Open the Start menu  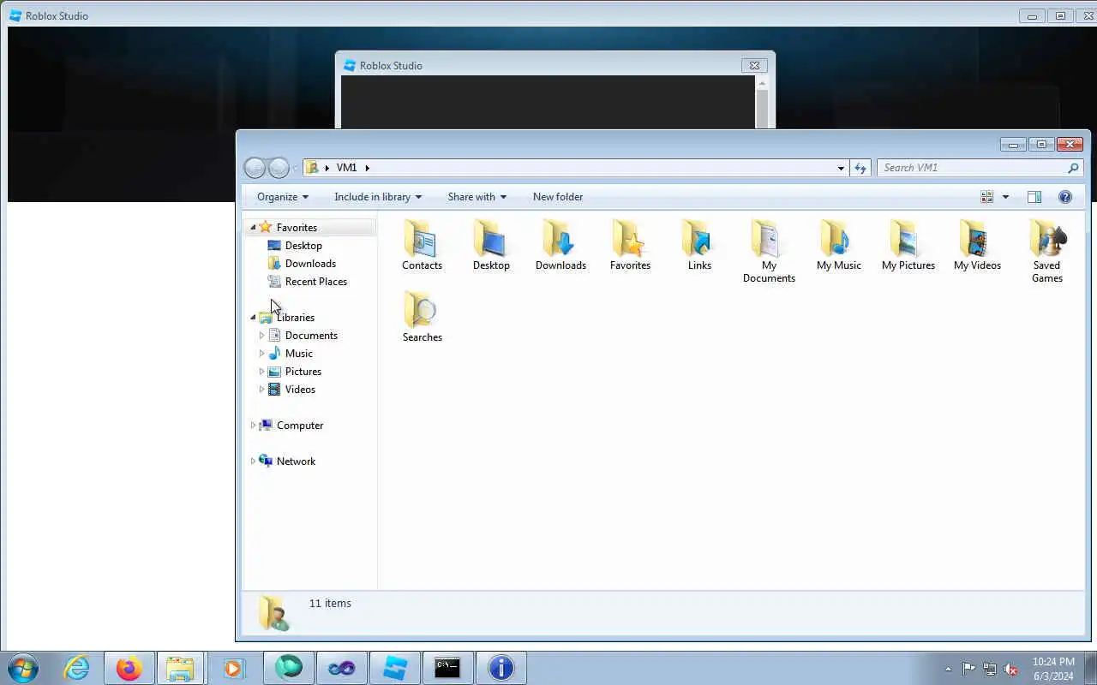tap(23, 668)
